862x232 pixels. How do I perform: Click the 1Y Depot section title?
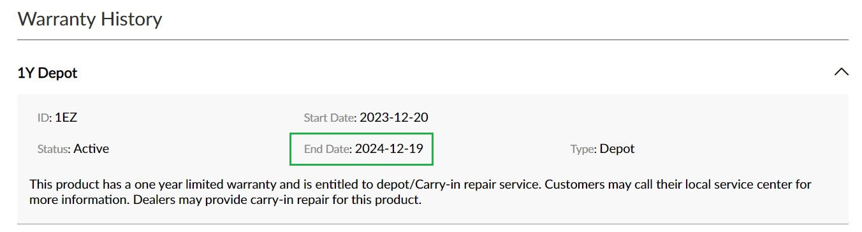pyautogui.click(x=47, y=73)
